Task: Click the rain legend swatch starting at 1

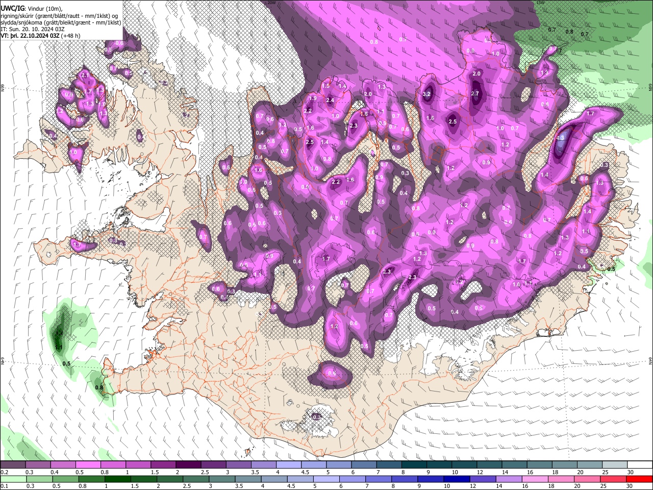Action: [x=117, y=479]
